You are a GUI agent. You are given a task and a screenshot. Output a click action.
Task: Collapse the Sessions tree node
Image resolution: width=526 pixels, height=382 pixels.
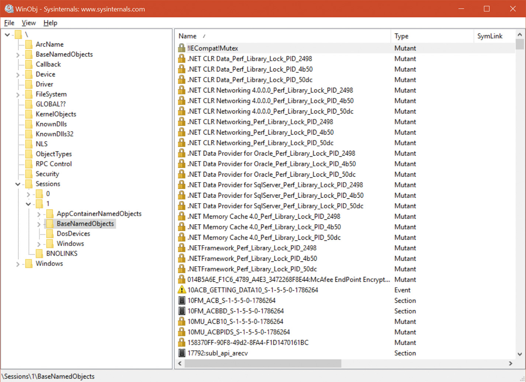point(18,184)
